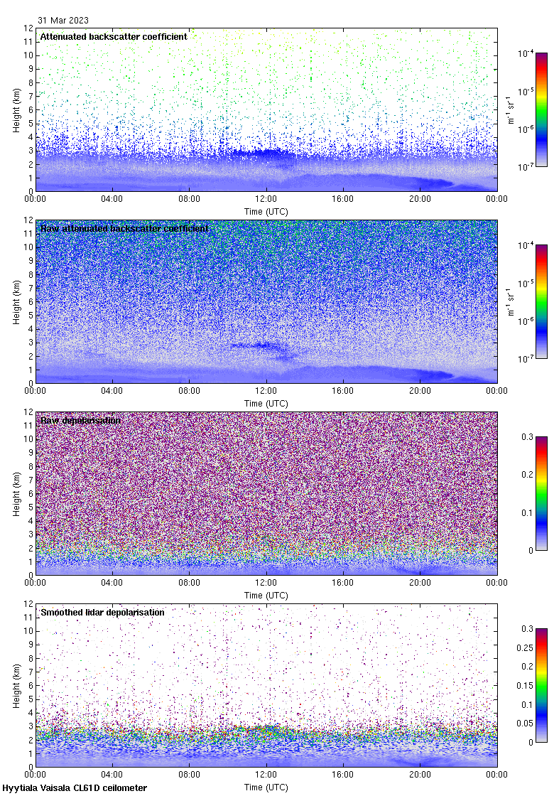Click the 16:00 tick under the Raw depolarisation plot
Viewport: 554px width, 796px height.
pyautogui.click(x=343, y=583)
